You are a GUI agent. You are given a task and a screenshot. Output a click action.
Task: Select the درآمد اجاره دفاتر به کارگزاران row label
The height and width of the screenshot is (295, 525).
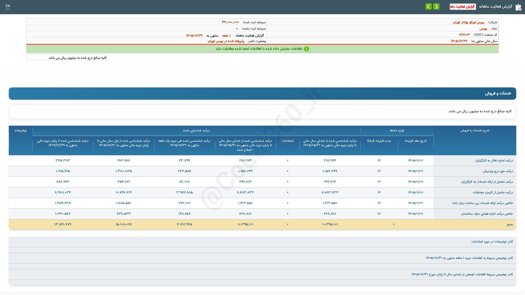494,161
